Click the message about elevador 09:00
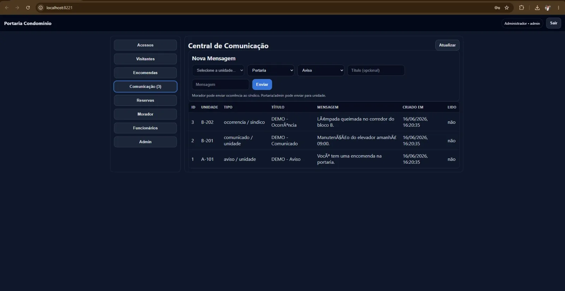Screen dimensions: 565x291 tap(357, 140)
